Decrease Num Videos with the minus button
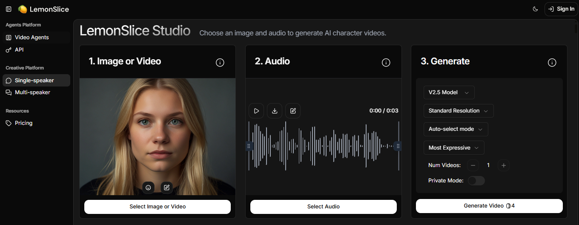This screenshot has height=225, width=579. 473,165
